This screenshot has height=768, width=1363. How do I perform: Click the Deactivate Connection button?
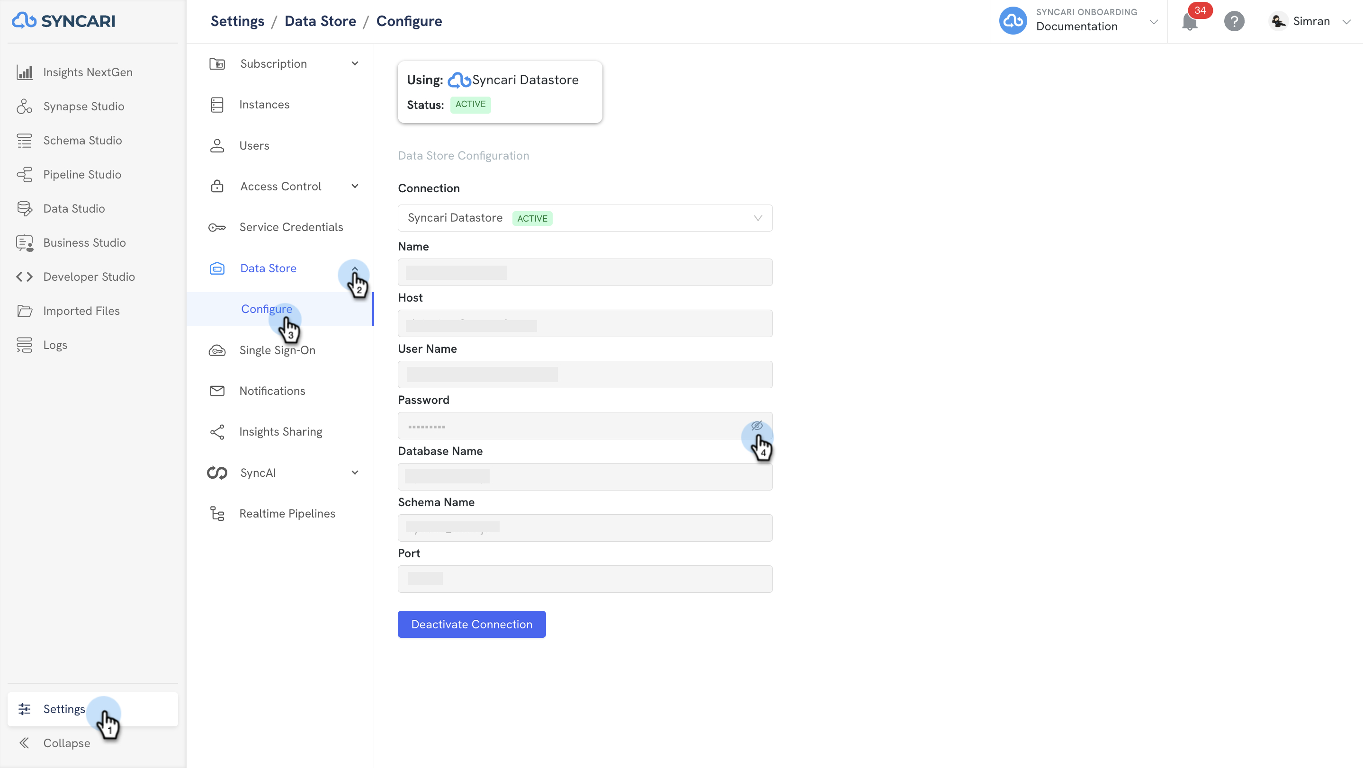471,624
